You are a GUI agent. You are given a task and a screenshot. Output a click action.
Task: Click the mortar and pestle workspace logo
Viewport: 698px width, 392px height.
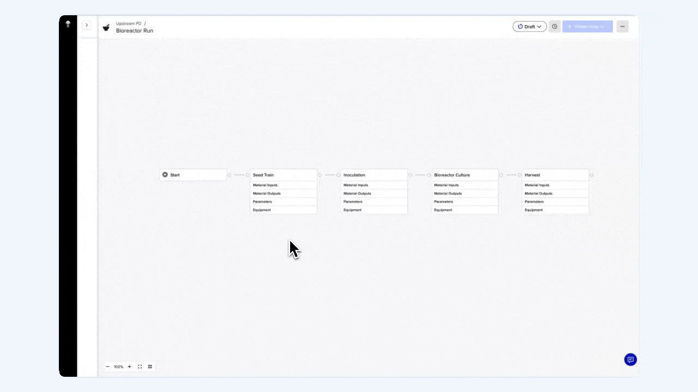tap(106, 27)
